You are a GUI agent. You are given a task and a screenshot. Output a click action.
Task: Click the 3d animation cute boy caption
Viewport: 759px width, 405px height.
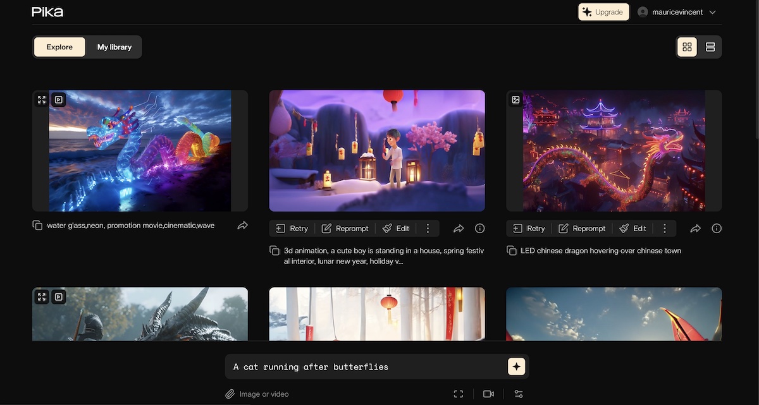point(384,256)
